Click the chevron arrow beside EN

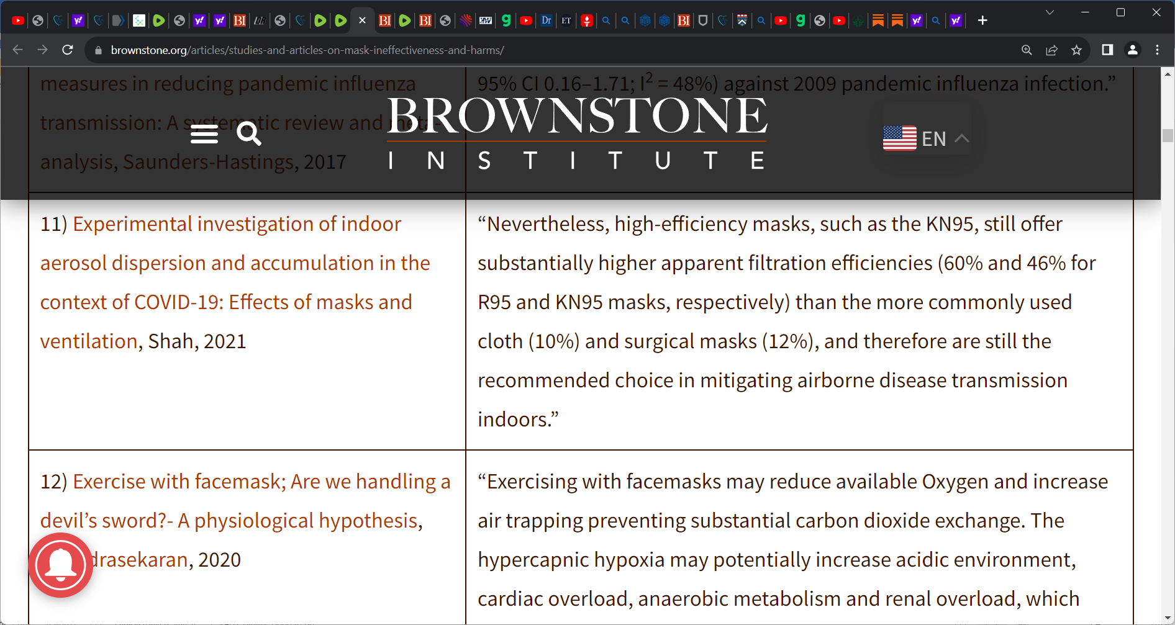click(x=961, y=138)
